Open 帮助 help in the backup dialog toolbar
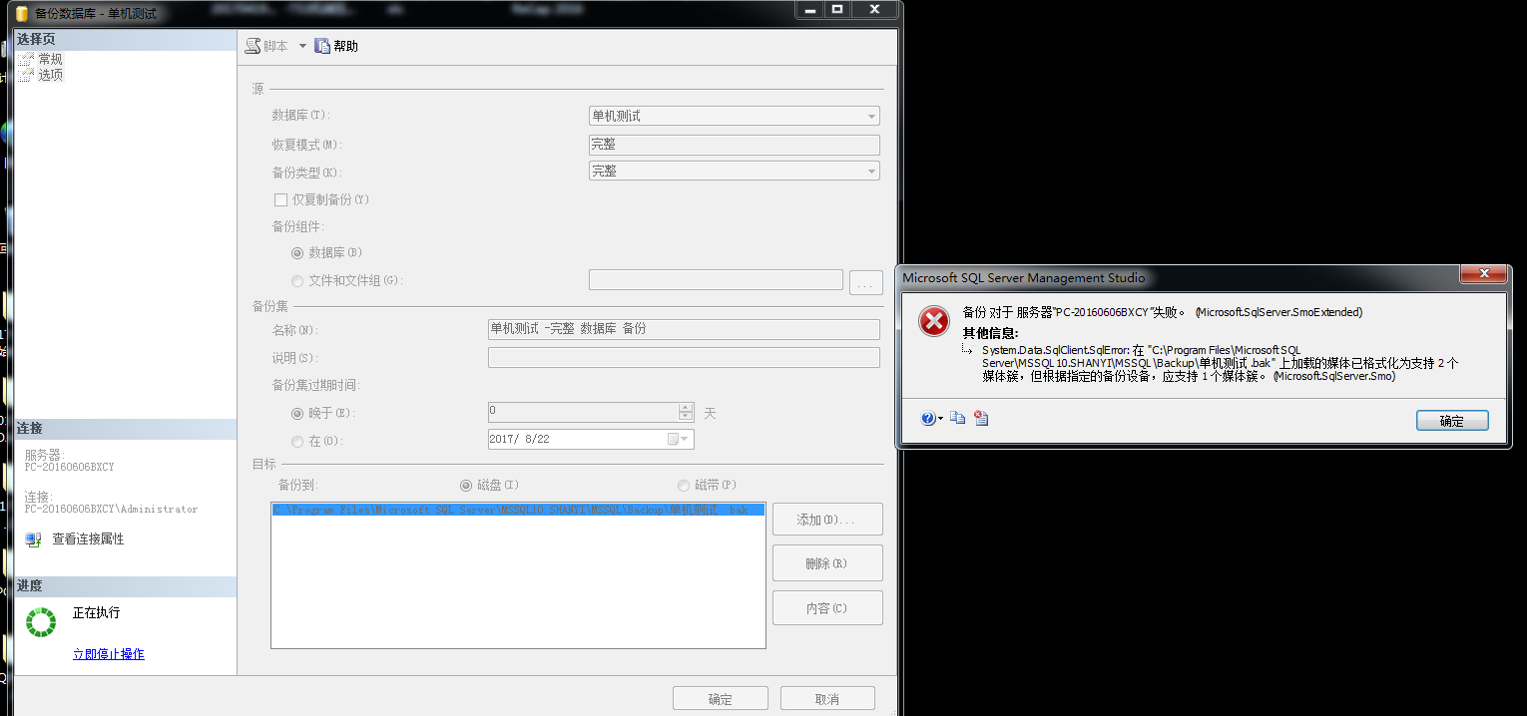The image size is (1527, 716). point(336,46)
